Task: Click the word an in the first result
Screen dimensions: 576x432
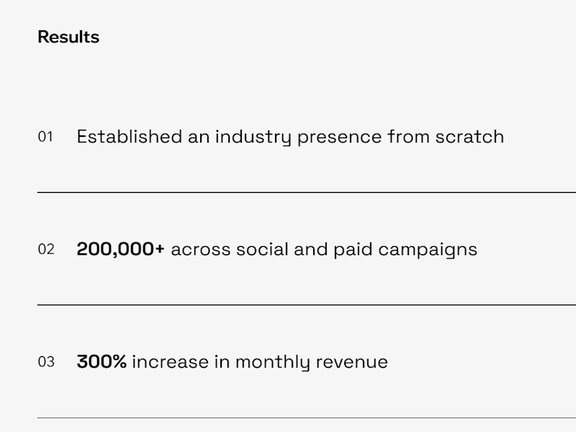Action: 199,138
